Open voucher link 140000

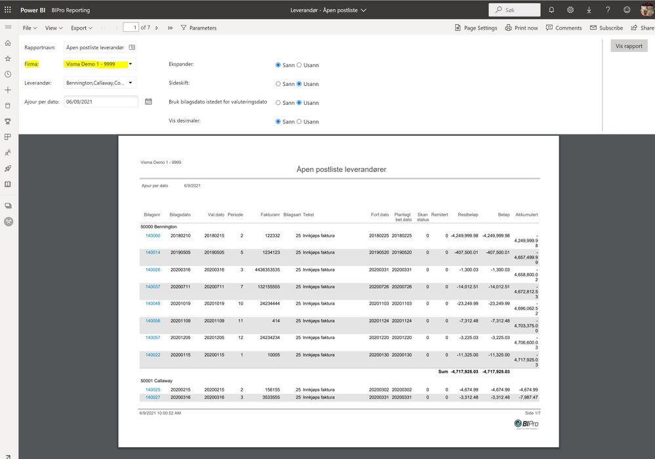(153, 235)
